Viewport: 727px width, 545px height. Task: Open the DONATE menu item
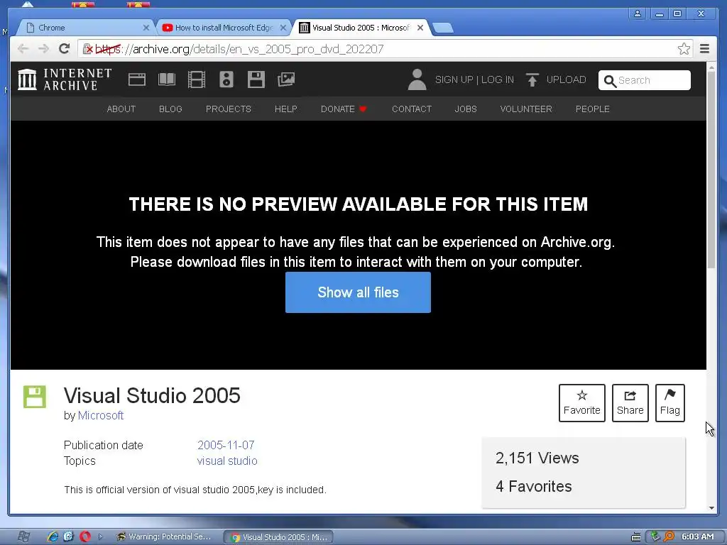[344, 109]
